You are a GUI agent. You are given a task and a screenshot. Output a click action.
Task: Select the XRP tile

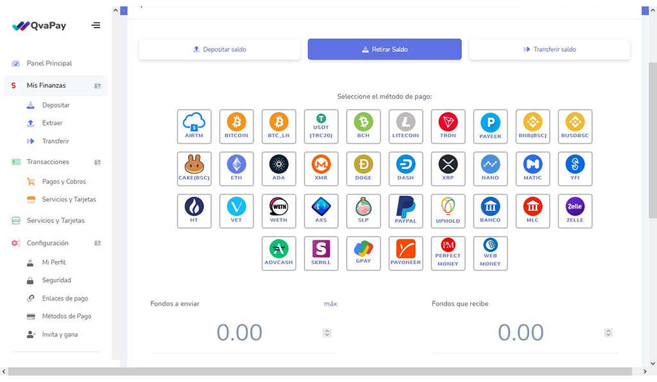click(x=448, y=169)
